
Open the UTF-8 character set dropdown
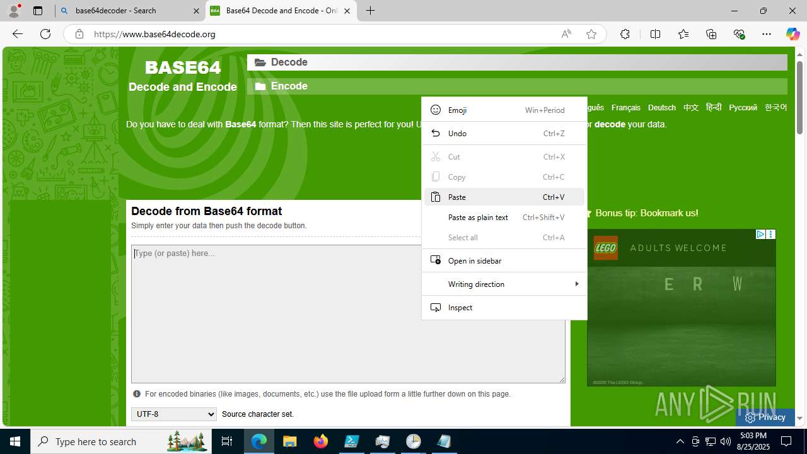(x=173, y=414)
